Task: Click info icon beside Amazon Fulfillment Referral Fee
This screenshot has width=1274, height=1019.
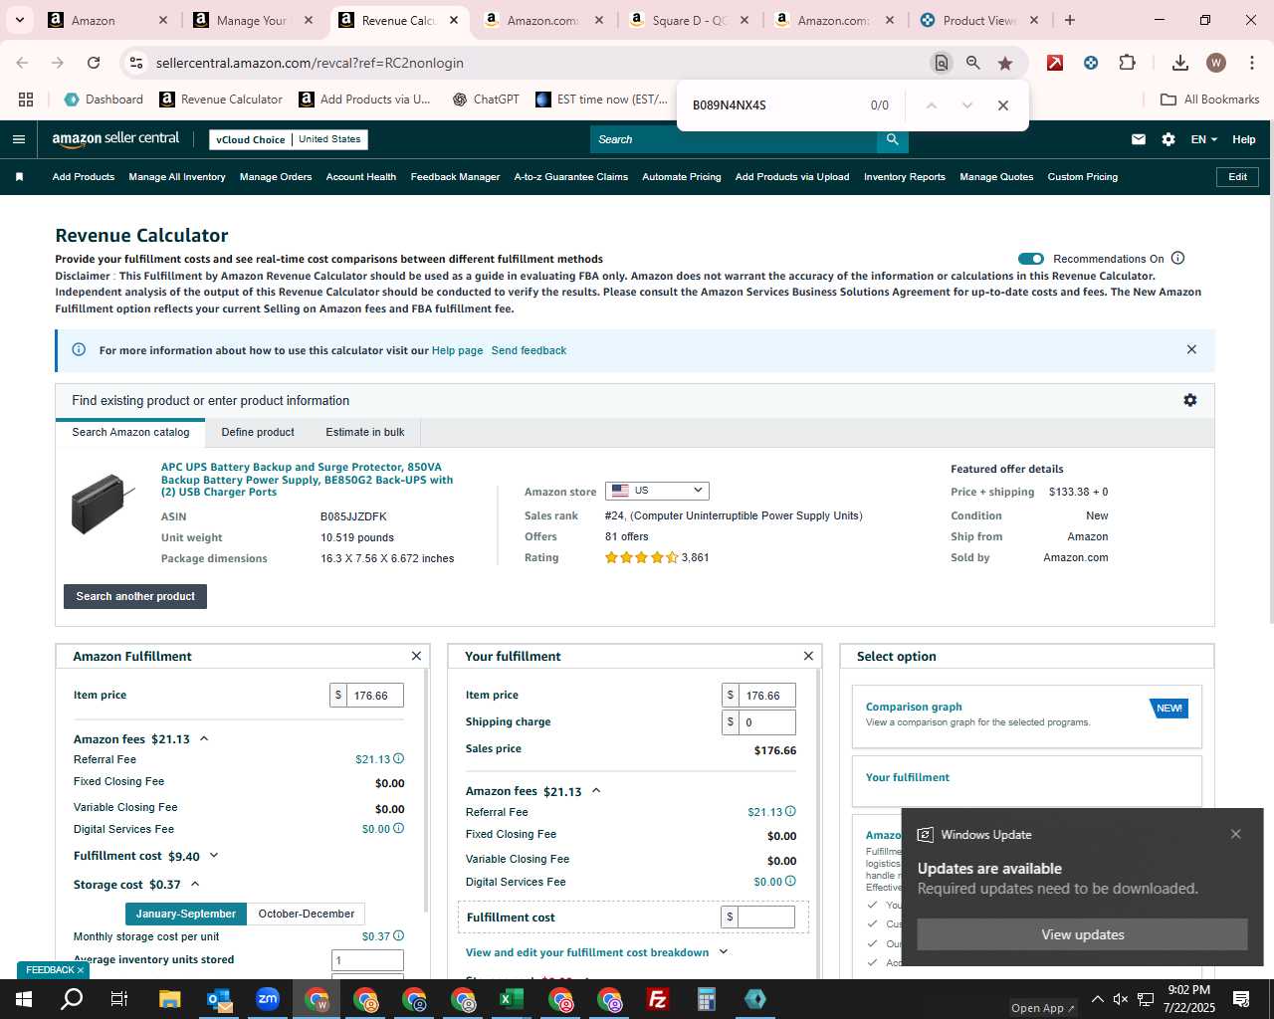Action: coord(399,759)
